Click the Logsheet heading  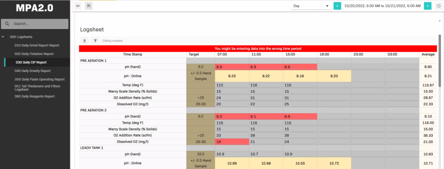[92, 29]
